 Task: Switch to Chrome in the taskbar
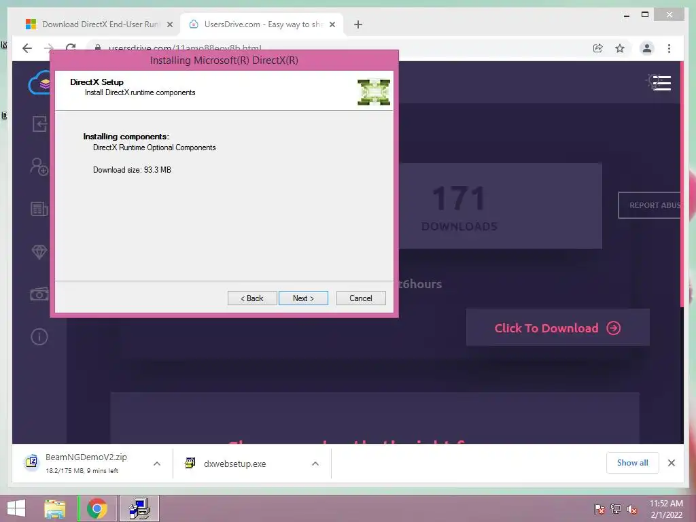97,508
